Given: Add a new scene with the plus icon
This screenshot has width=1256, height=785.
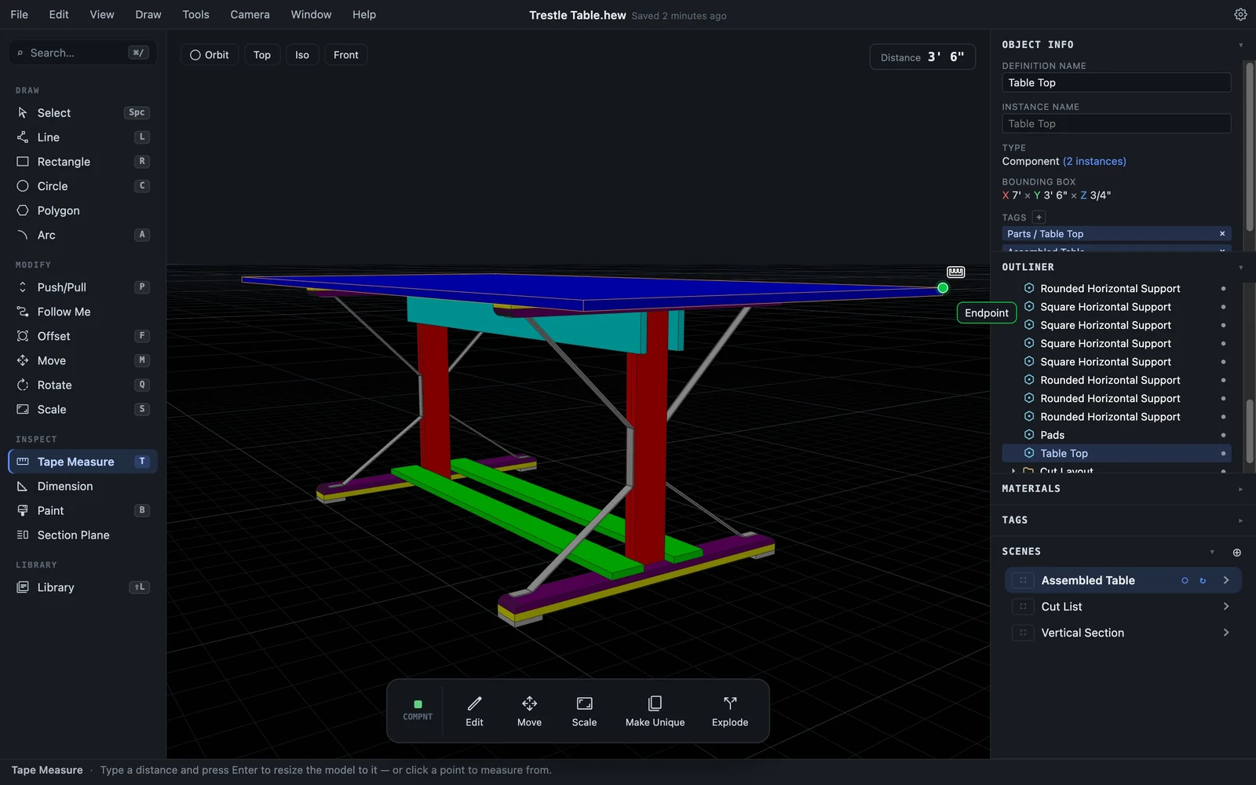Looking at the screenshot, I should tap(1237, 553).
